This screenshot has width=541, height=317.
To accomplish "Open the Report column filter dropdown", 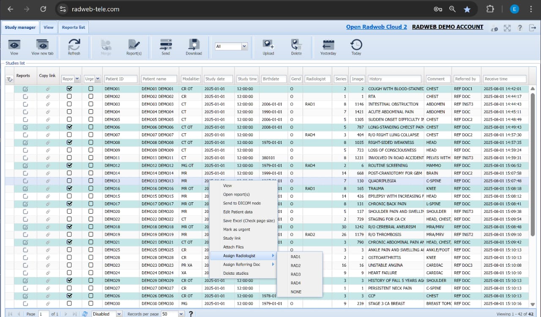I will (x=77, y=79).
